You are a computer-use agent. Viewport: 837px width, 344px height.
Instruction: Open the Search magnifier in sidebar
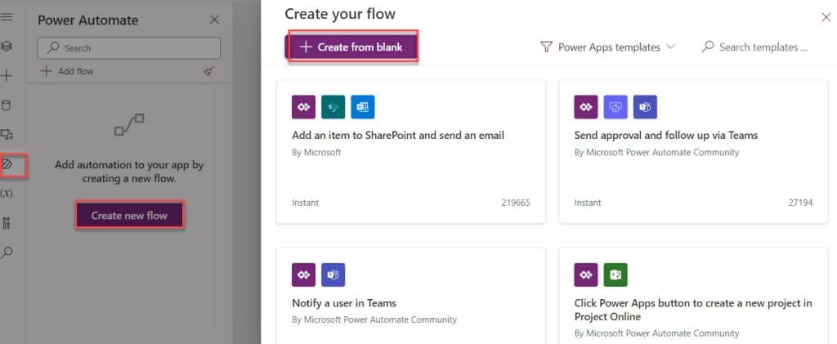click(x=7, y=252)
